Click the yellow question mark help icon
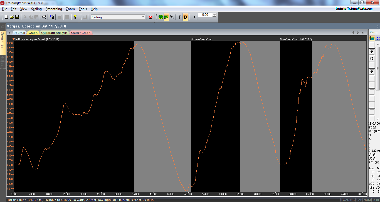380x202 pixels. tap(75, 17)
